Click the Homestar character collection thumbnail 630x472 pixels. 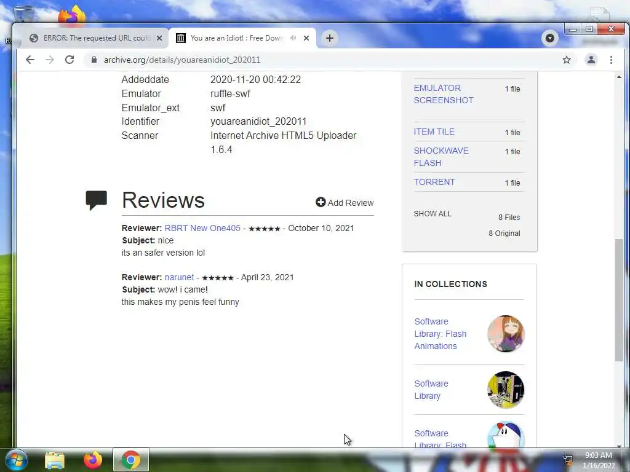506,435
